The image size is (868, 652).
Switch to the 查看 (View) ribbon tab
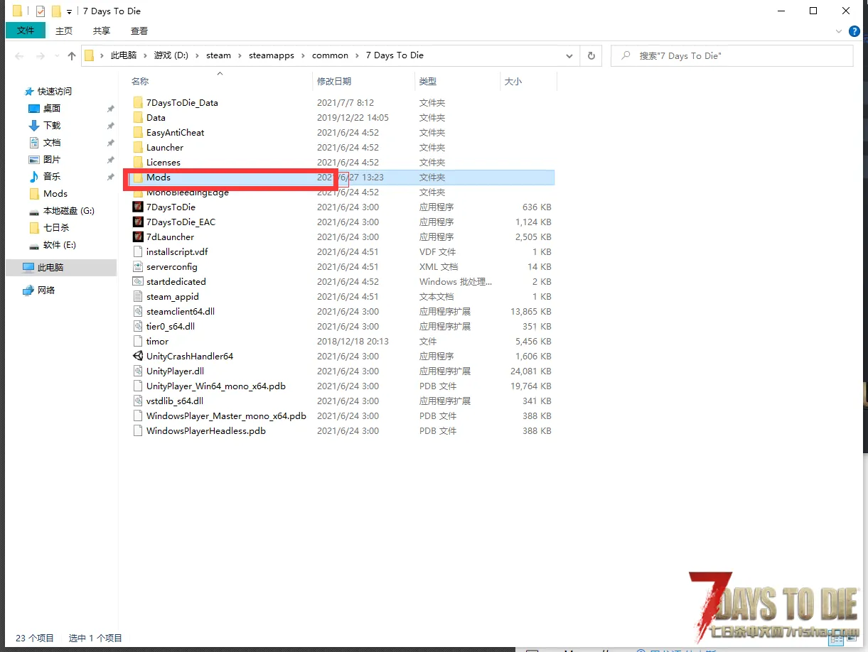(139, 31)
